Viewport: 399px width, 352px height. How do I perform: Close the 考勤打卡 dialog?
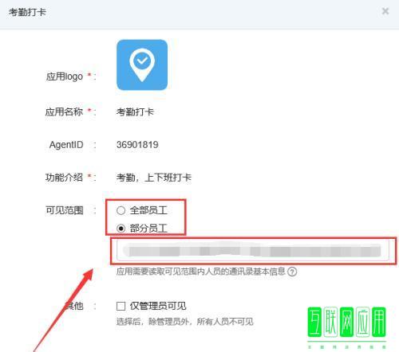(x=385, y=11)
